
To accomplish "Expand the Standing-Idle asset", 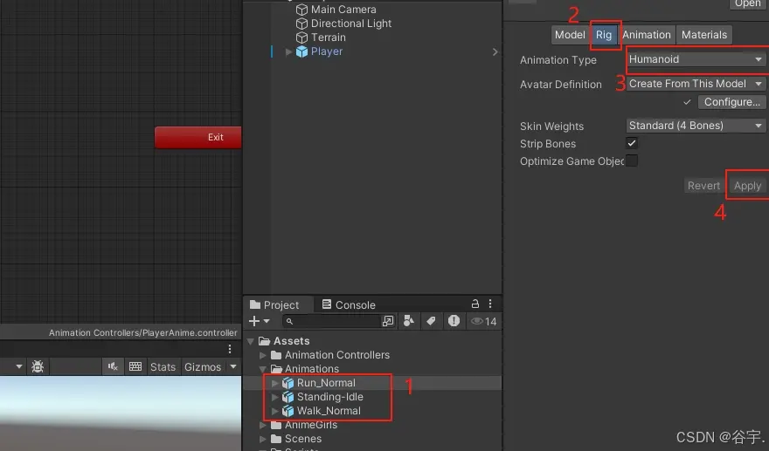I will 274,397.
